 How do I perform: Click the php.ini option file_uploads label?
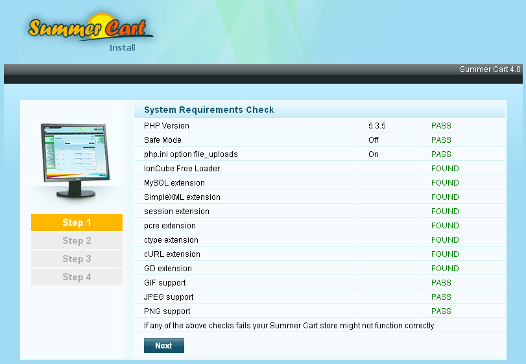(191, 154)
